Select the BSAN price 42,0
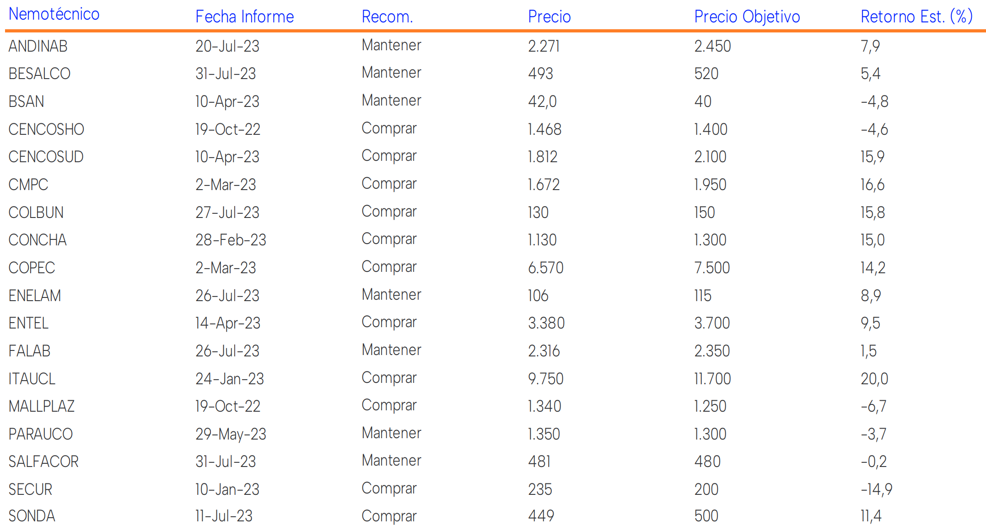Image resolution: width=986 pixels, height=525 pixels. click(x=542, y=101)
